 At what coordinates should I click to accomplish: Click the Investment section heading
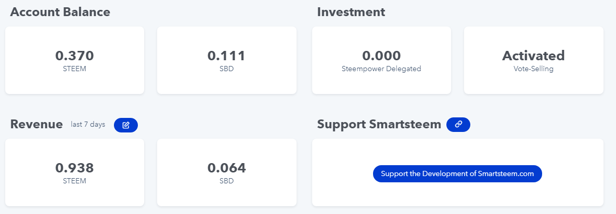click(x=351, y=12)
